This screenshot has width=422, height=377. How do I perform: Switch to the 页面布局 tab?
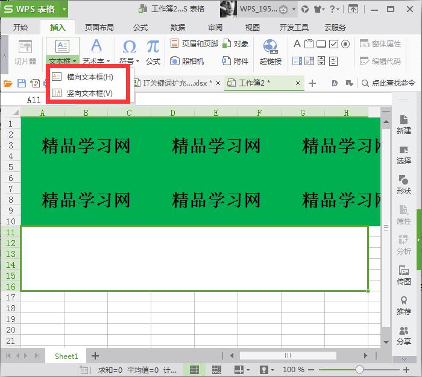(99, 28)
